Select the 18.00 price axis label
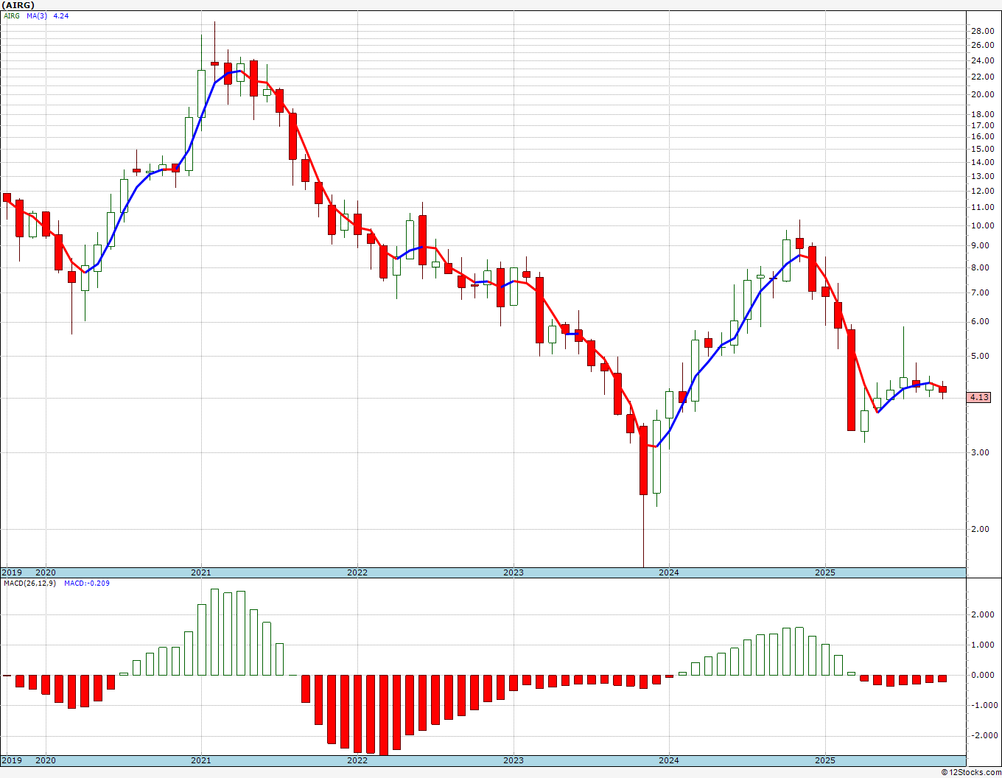This screenshot has width=1002, height=778. (982, 114)
